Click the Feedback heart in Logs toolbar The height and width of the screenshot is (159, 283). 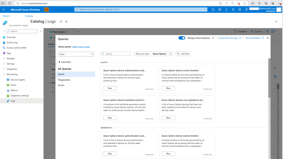point(240,31)
